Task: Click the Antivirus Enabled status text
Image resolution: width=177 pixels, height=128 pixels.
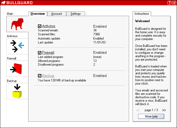Action: tap(100, 26)
